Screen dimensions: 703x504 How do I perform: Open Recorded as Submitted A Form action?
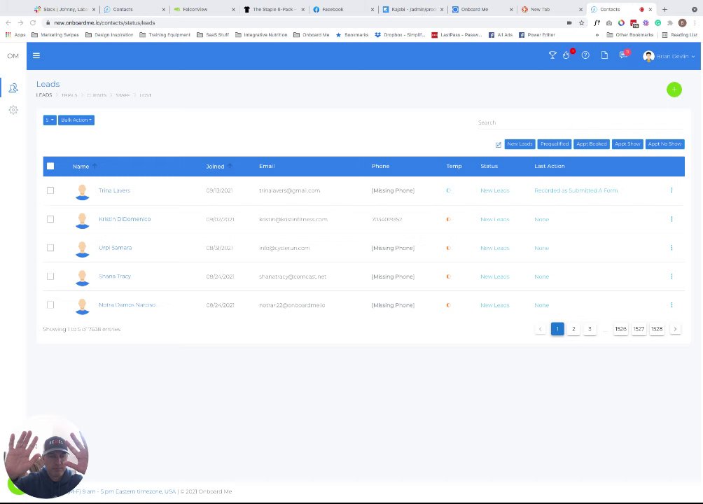point(576,190)
